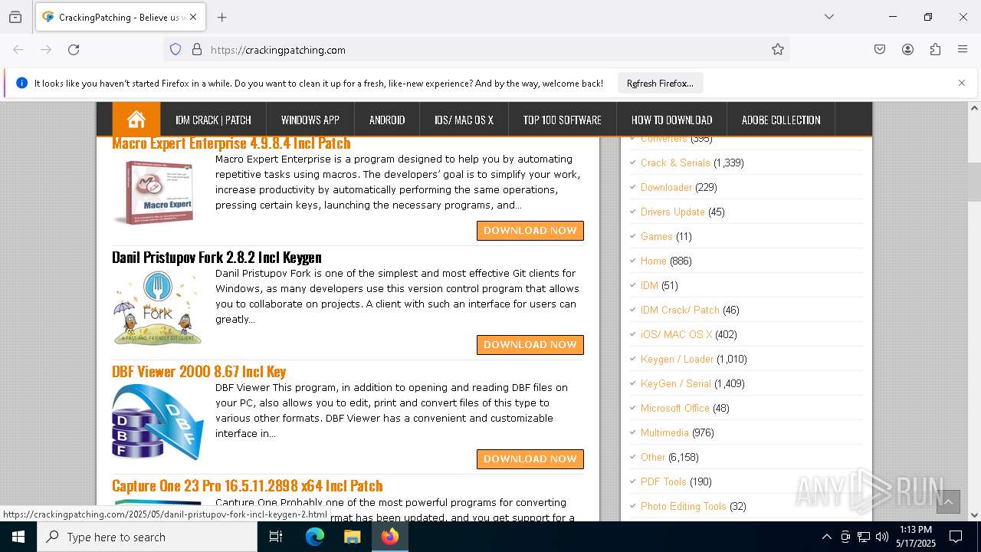Open the KeyGen / Serial category
Screen dimensions: 981x552
(676, 383)
